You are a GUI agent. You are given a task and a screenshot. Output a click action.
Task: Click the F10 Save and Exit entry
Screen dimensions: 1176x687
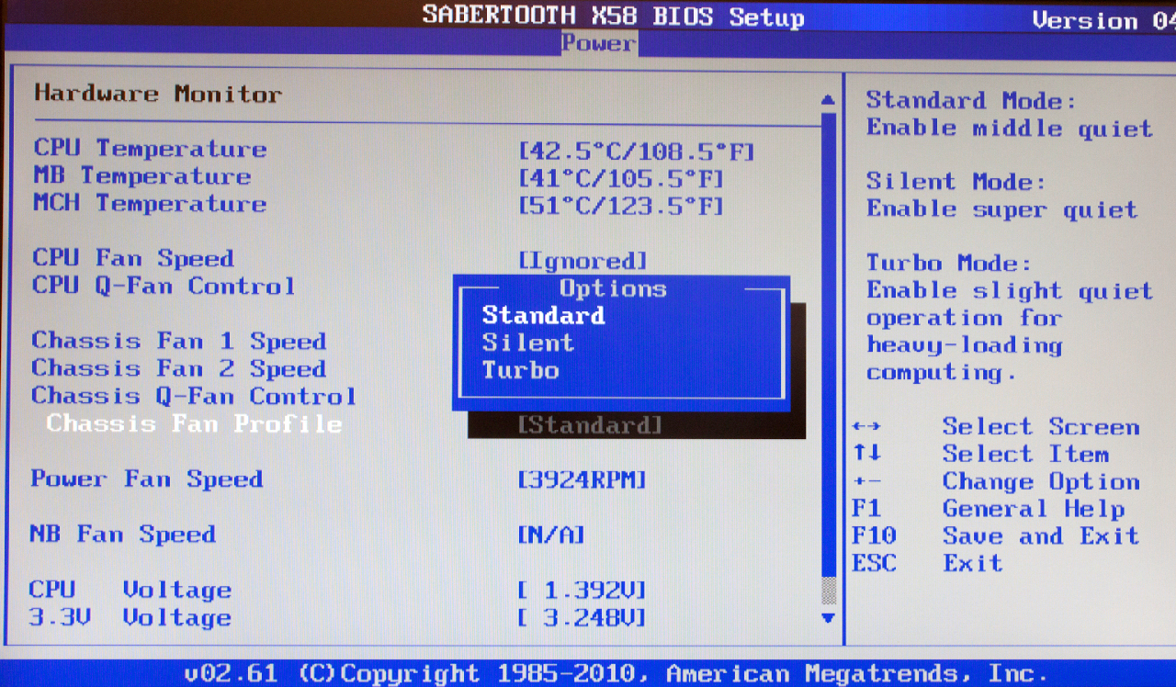(996, 535)
